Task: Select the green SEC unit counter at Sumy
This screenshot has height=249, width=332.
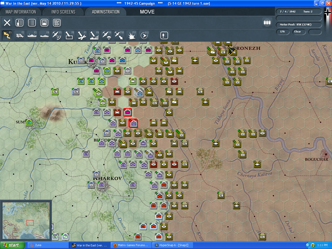Action: pyautogui.click(x=29, y=123)
